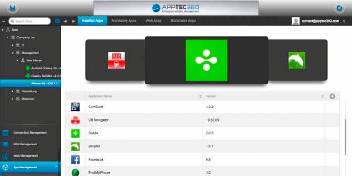Click the user avatar next to email

click(x=296, y=21)
